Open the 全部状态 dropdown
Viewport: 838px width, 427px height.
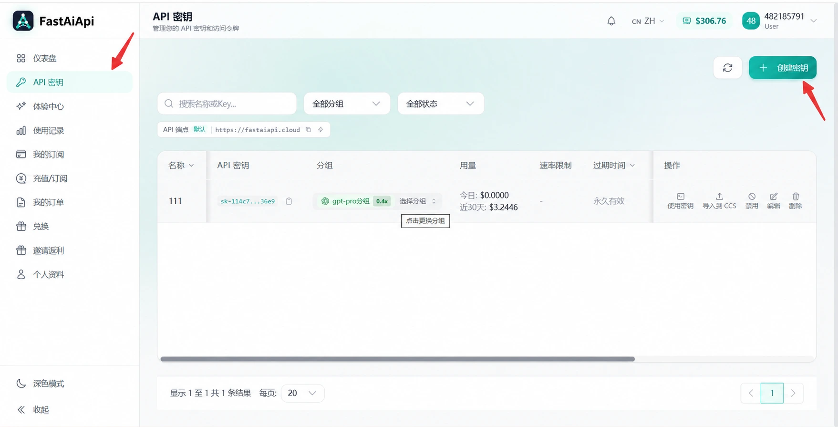pyautogui.click(x=441, y=104)
